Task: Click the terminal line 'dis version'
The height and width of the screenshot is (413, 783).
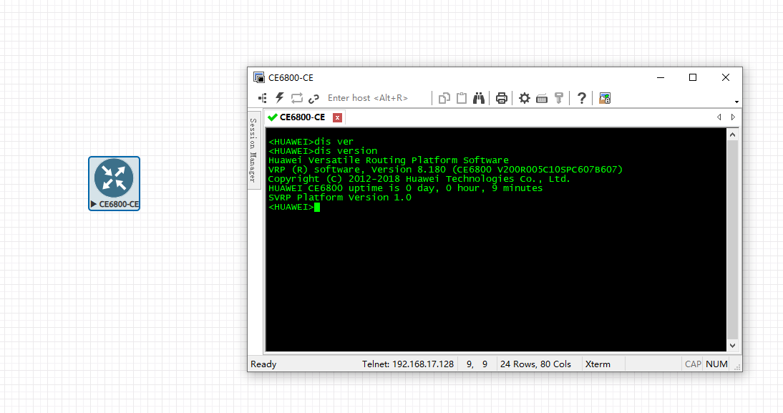Action: (x=323, y=151)
